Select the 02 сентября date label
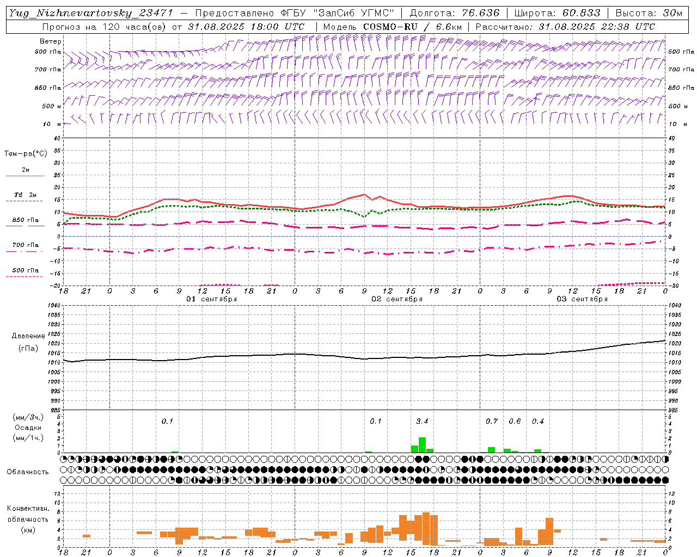Screen dimensions: 697x557 tap(397, 299)
